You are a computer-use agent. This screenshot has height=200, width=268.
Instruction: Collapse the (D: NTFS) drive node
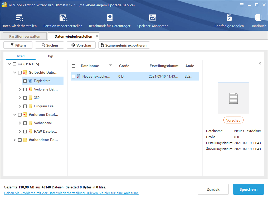pos(9,64)
